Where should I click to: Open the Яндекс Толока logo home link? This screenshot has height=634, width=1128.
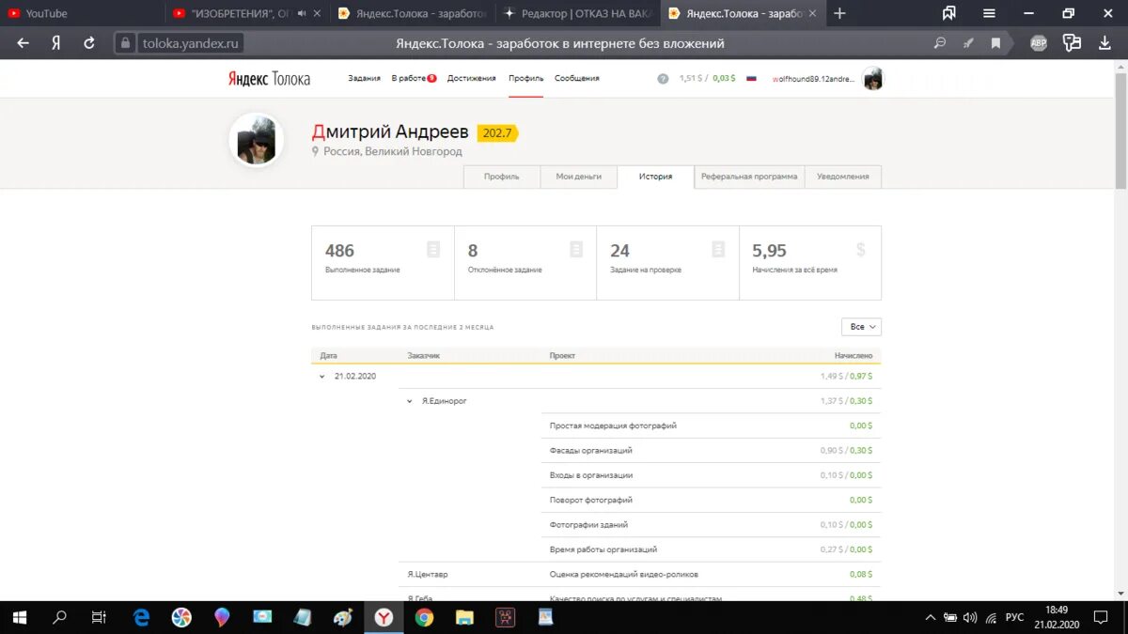click(x=269, y=79)
